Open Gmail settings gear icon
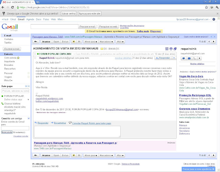The height and width of the screenshot is (172, 220). tap(214, 19)
